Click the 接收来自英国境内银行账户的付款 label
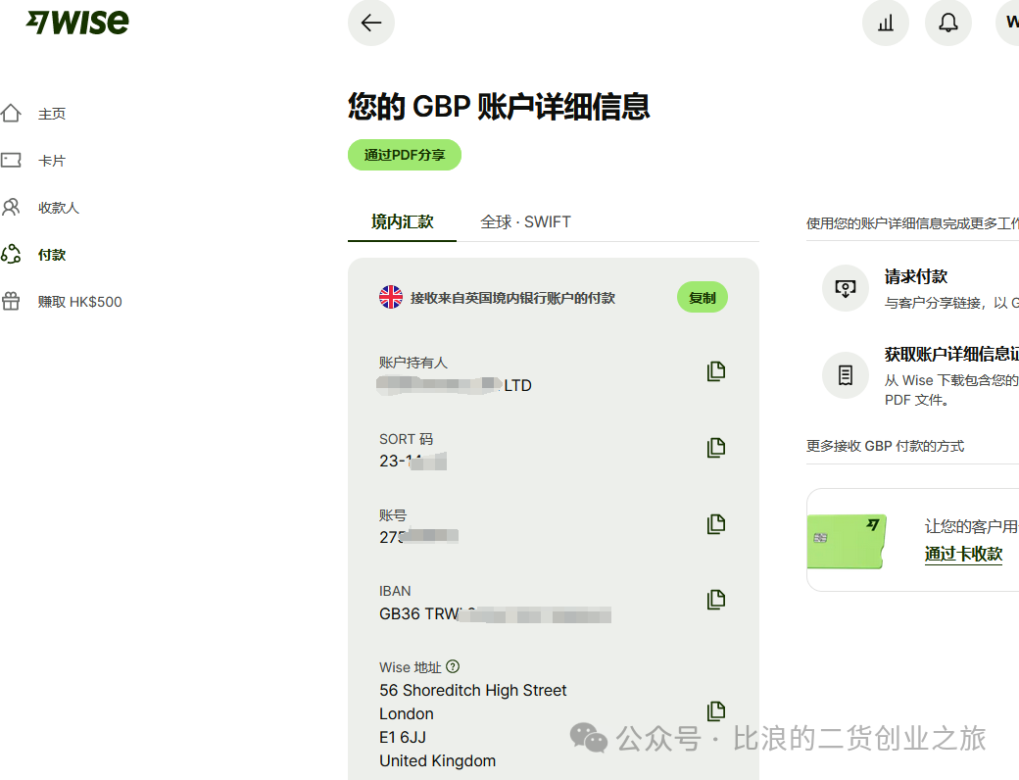1019x780 pixels. [512, 298]
